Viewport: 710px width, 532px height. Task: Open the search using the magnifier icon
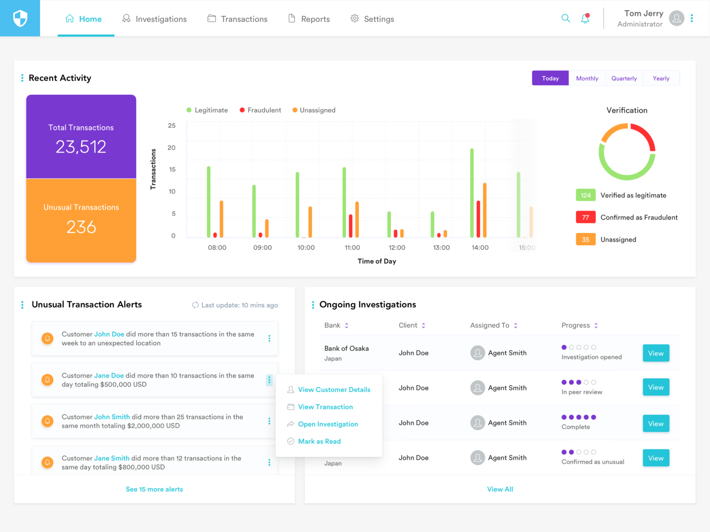tap(566, 18)
